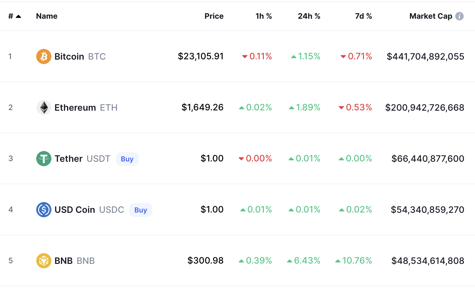Click the Bitcoin orange logo icon
The height and width of the screenshot is (288, 475).
(x=44, y=56)
